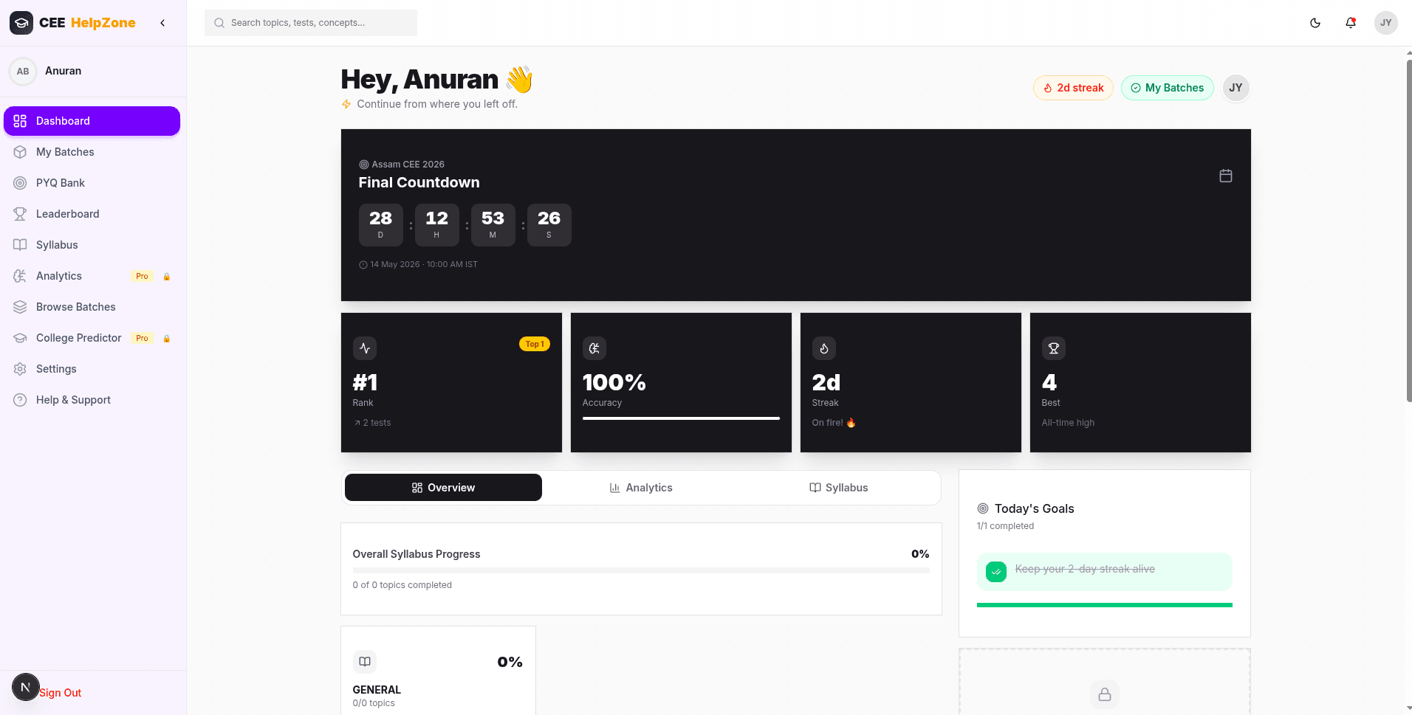This screenshot has height=715, width=1412.
Task: Click the search topics input field
Action: [311, 23]
